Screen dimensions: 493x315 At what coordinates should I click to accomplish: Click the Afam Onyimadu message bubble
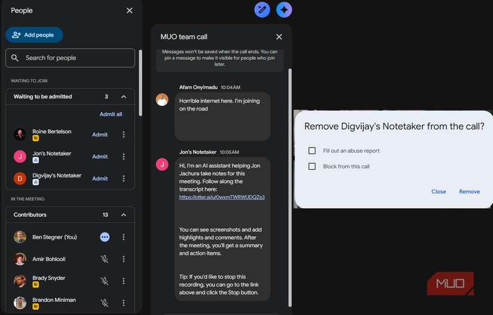[222, 117]
